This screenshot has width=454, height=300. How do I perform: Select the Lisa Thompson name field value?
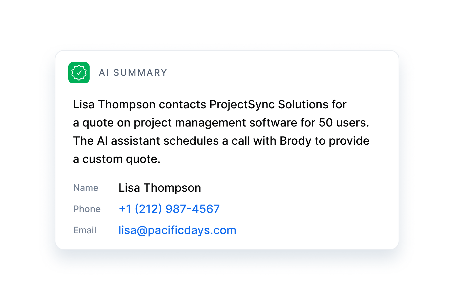[x=160, y=188]
